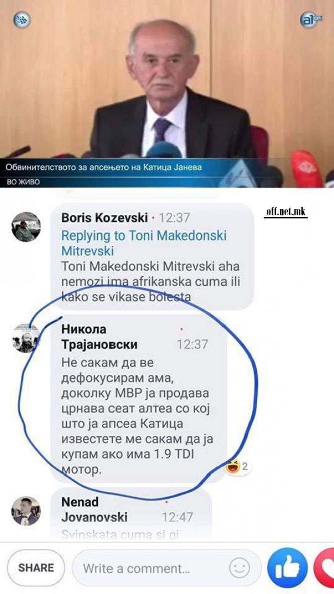
Task: Click the Никола Трајановски commenter name
Action: tap(99, 337)
